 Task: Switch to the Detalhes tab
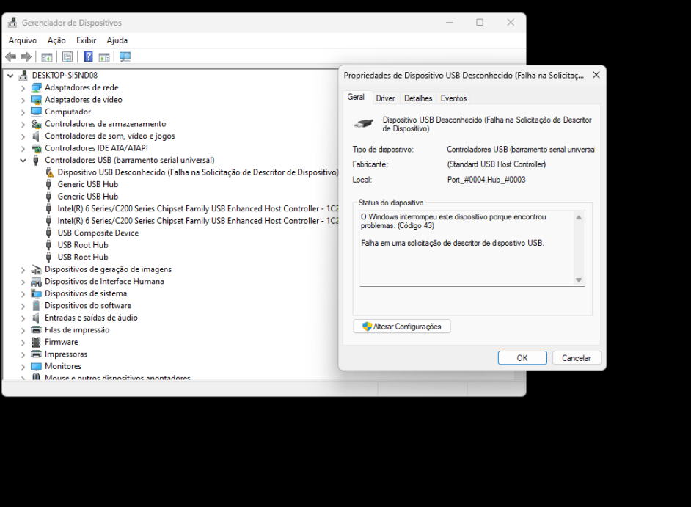(x=418, y=98)
